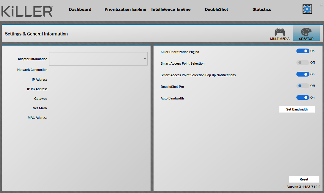The height and width of the screenshot is (193, 324).
Task: Open the DoubleShot tab
Action: [216, 9]
